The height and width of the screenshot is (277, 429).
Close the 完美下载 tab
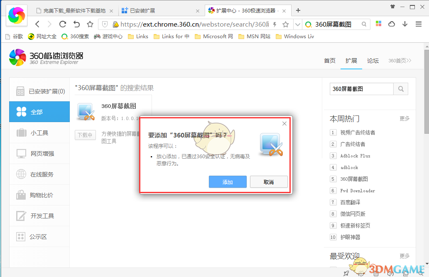tap(111, 11)
